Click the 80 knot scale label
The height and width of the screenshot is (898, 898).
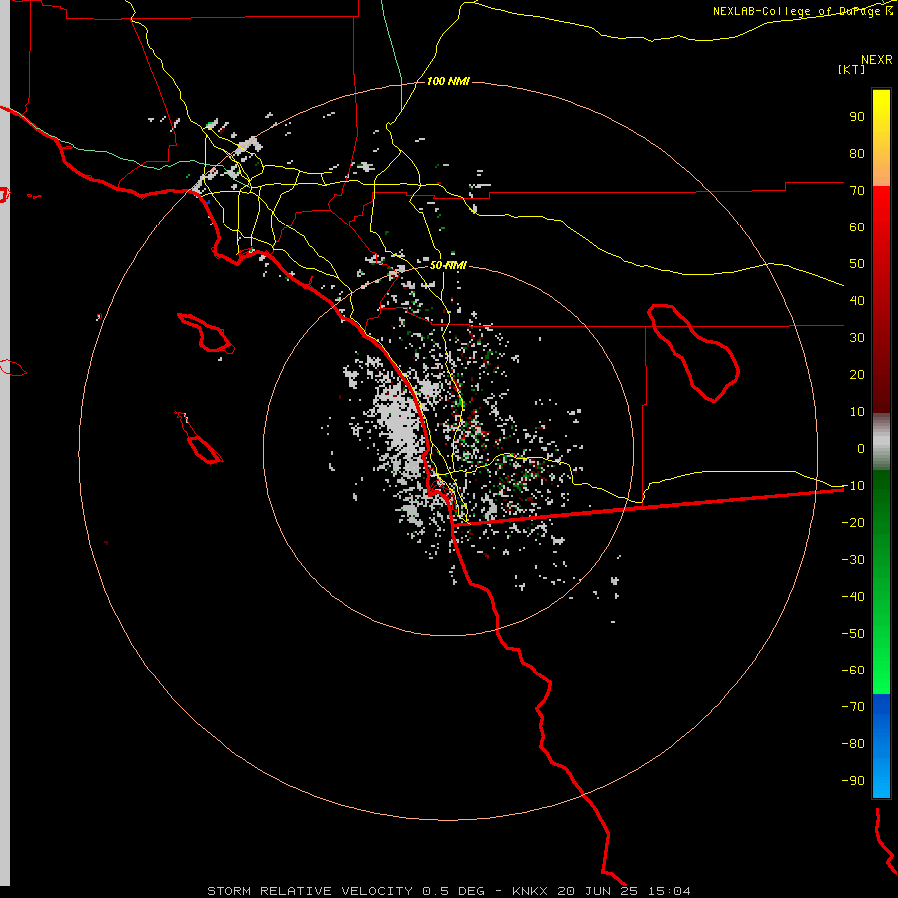(x=857, y=153)
